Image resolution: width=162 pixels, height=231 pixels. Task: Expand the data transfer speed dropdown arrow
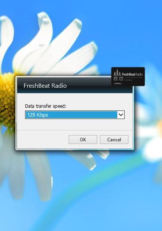[121, 115]
